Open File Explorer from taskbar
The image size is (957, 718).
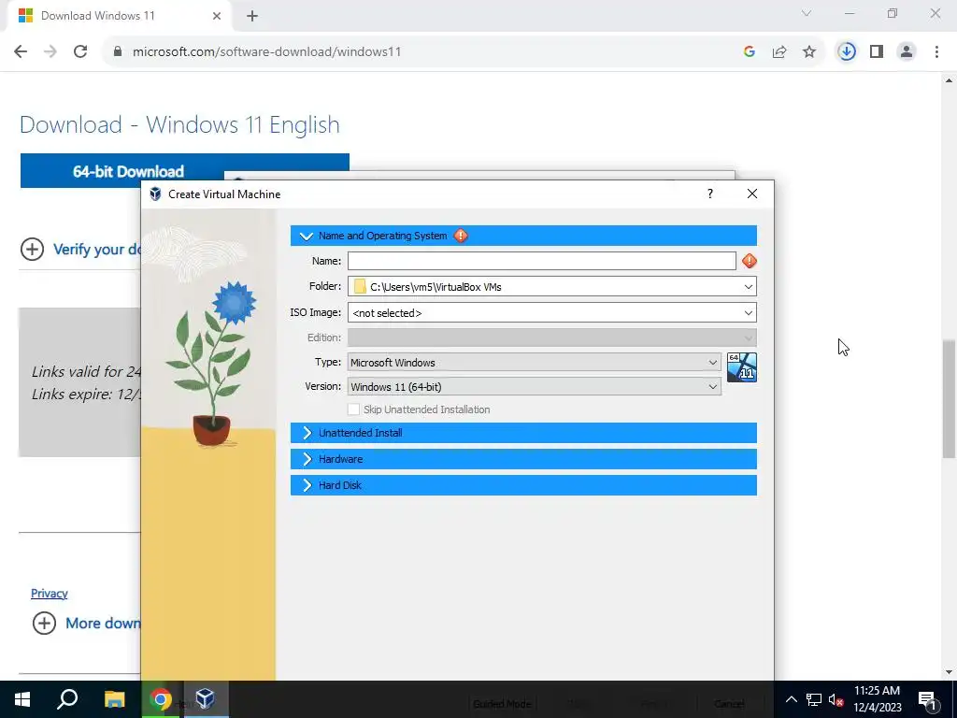click(x=114, y=699)
